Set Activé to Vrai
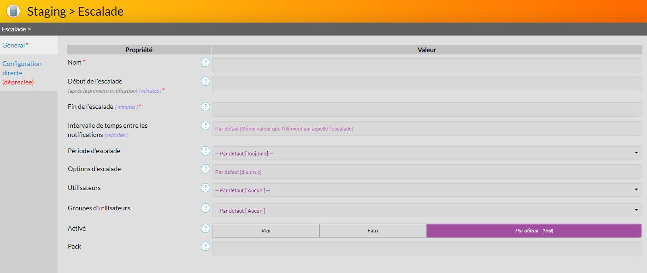Screen dimensions: 647x273 pos(265,231)
